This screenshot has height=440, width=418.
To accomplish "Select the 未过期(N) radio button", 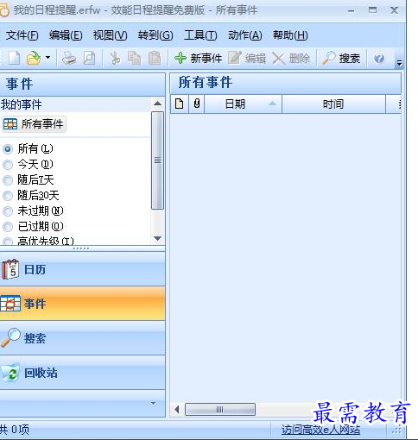I will (x=8, y=211).
